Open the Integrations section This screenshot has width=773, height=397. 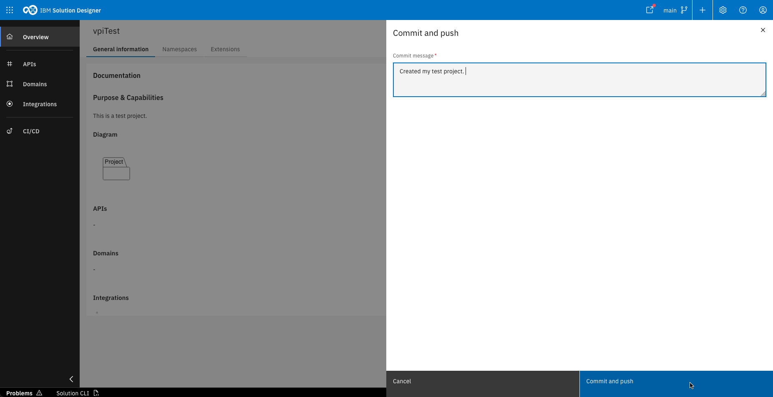40,104
